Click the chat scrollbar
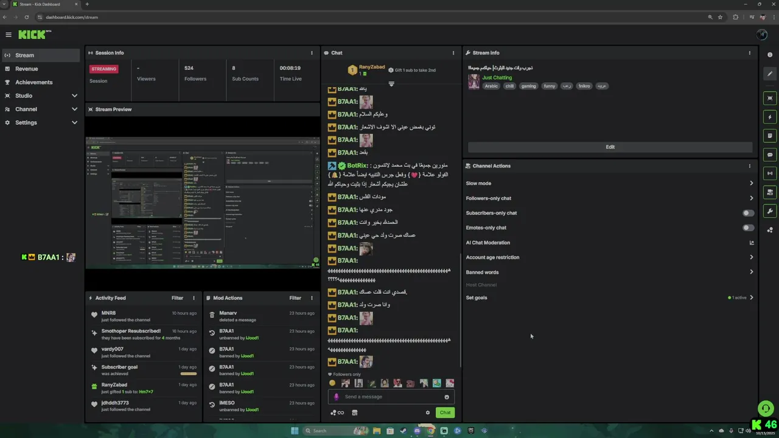The height and width of the screenshot is (438, 779). 460,310
